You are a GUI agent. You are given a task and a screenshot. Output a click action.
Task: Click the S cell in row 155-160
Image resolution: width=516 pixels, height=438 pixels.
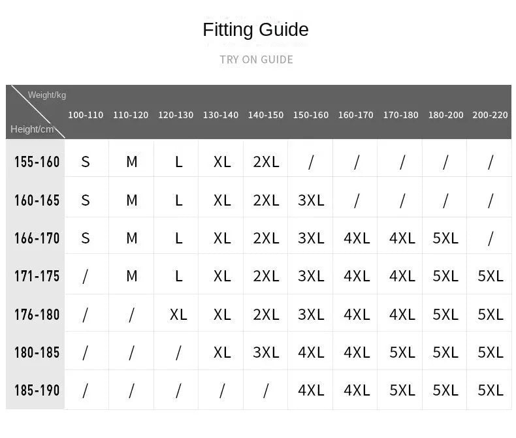[x=86, y=162]
